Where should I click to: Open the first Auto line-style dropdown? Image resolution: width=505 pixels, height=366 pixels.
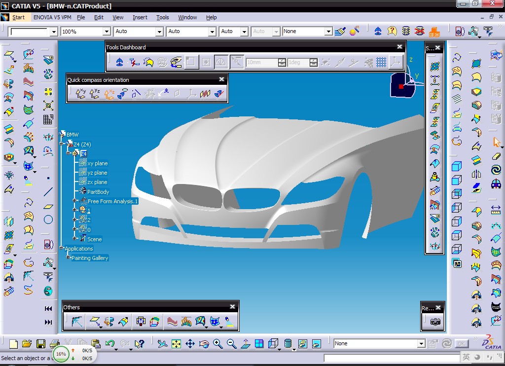[x=159, y=32]
